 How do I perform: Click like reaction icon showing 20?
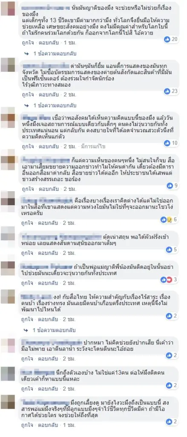tap(167, 39)
